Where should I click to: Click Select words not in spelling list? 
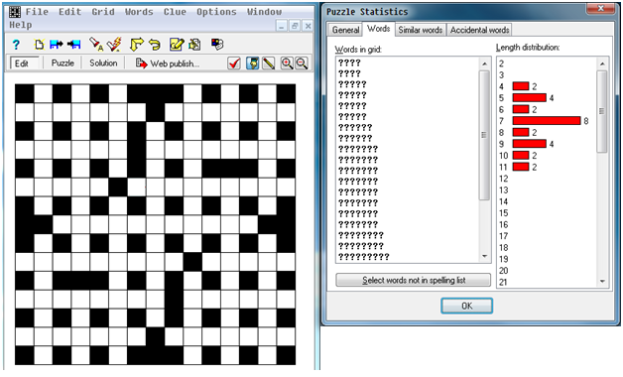tap(414, 280)
